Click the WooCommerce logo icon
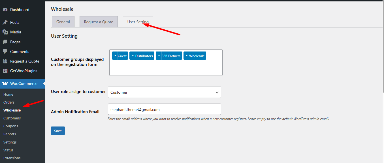384x163 pixels. pos(5,83)
